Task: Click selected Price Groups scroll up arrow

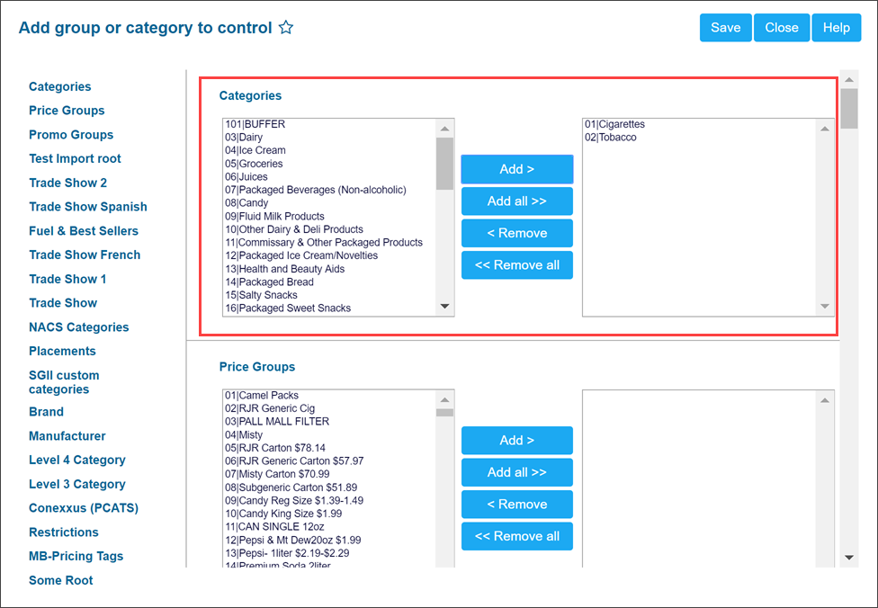Action: coord(824,399)
